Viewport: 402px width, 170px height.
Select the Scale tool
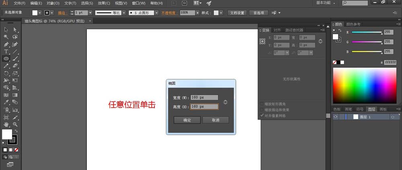[x=15, y=73]
